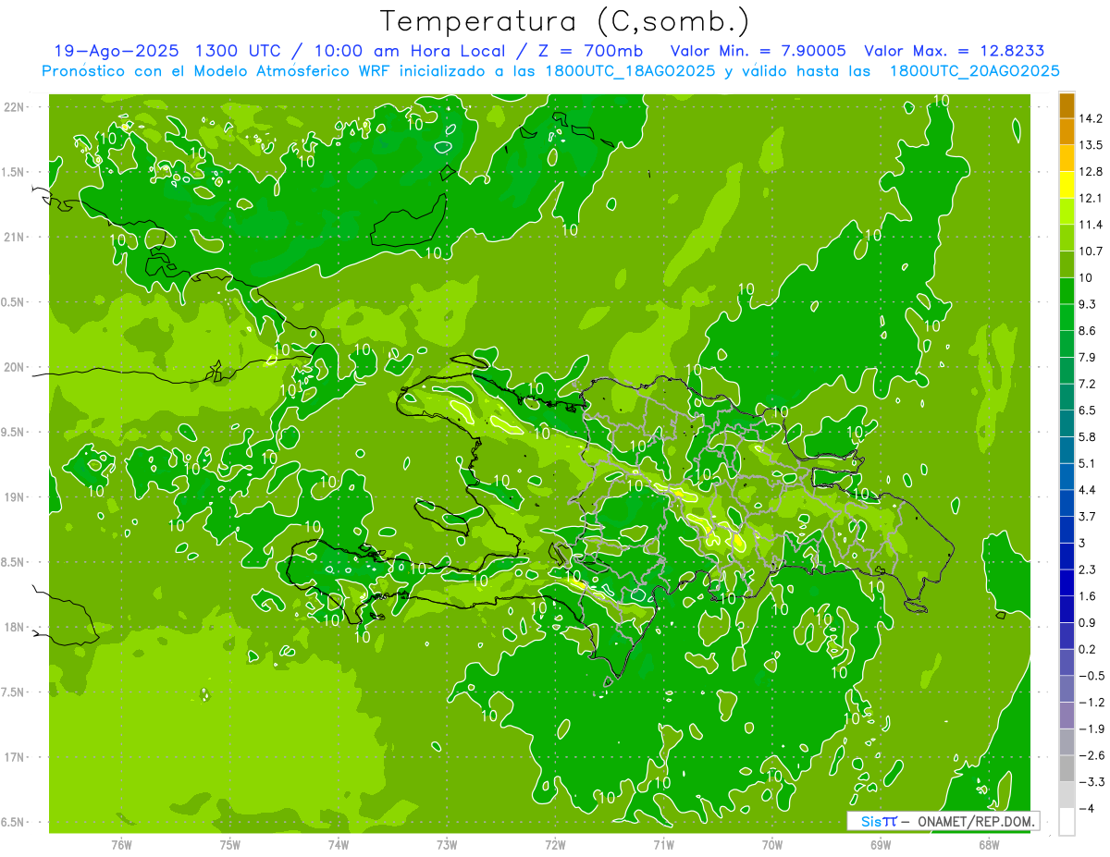Click the '17N' latitude axis label

coord(15,758)
